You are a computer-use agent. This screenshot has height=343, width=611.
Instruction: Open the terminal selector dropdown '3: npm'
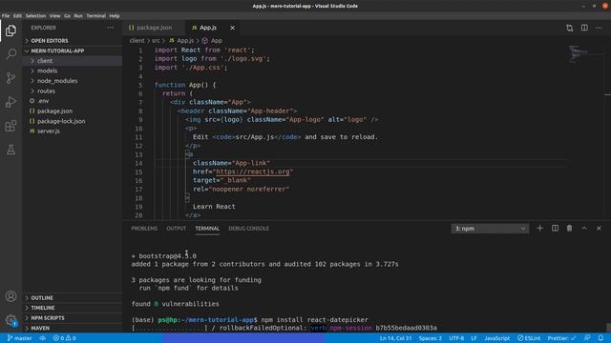pos(490,229)
